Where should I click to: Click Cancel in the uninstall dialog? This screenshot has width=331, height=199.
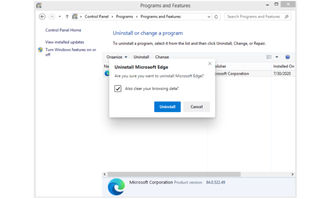point(196,107)
